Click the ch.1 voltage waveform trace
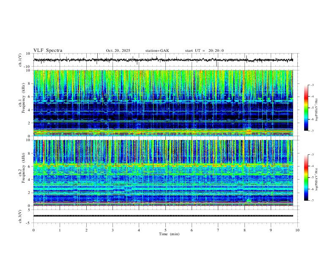The image size is (335, 258). point(163,60)
